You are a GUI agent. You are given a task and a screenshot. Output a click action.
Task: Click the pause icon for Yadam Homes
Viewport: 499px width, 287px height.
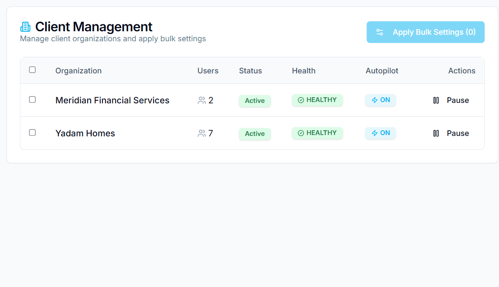(436, 133)
